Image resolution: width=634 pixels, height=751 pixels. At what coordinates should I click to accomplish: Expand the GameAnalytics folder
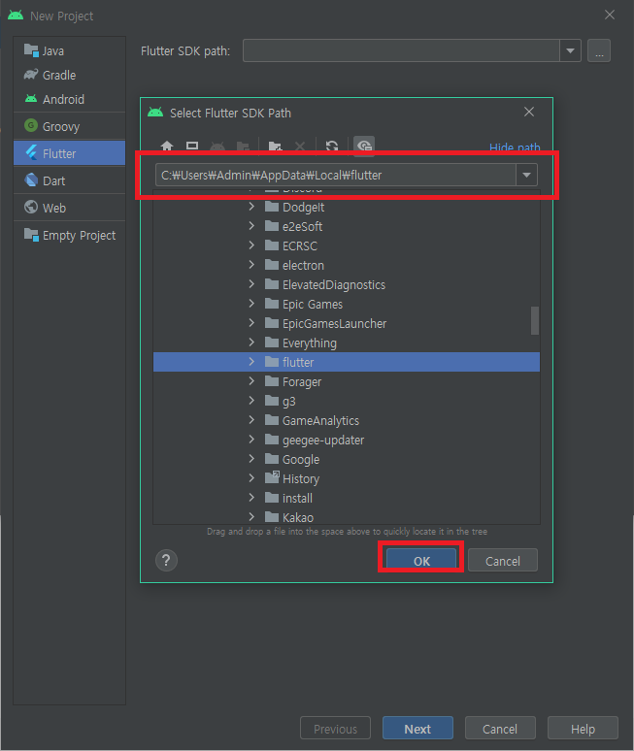(251, 420)
